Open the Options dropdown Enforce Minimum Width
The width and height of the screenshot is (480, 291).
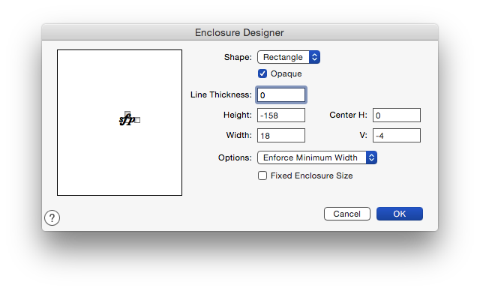pyautogui.click(x=317, y=157)
